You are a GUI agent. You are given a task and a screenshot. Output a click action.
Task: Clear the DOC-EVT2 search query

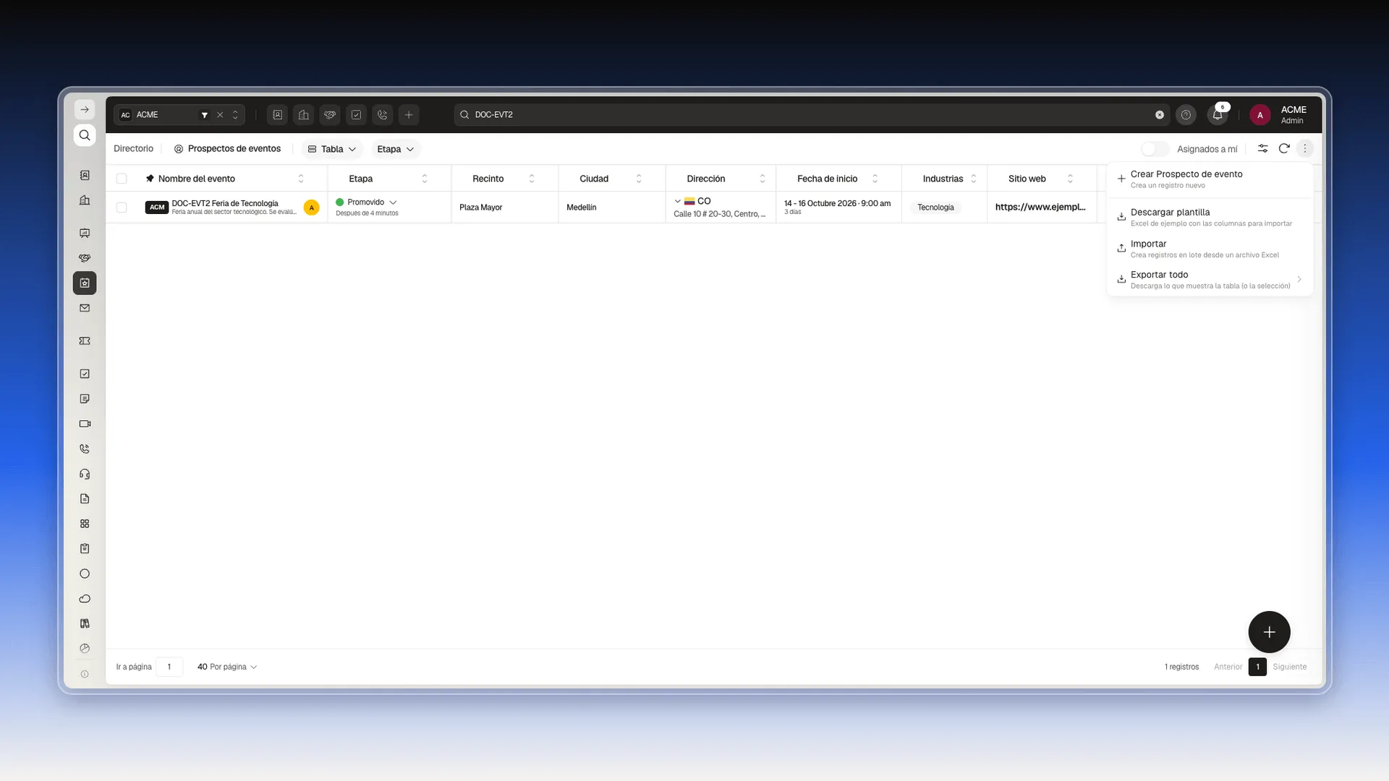tap(1160, 115)
